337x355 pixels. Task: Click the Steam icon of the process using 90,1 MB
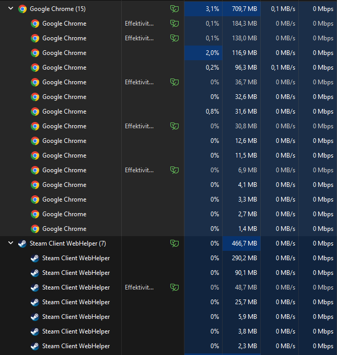pos(35,273)
